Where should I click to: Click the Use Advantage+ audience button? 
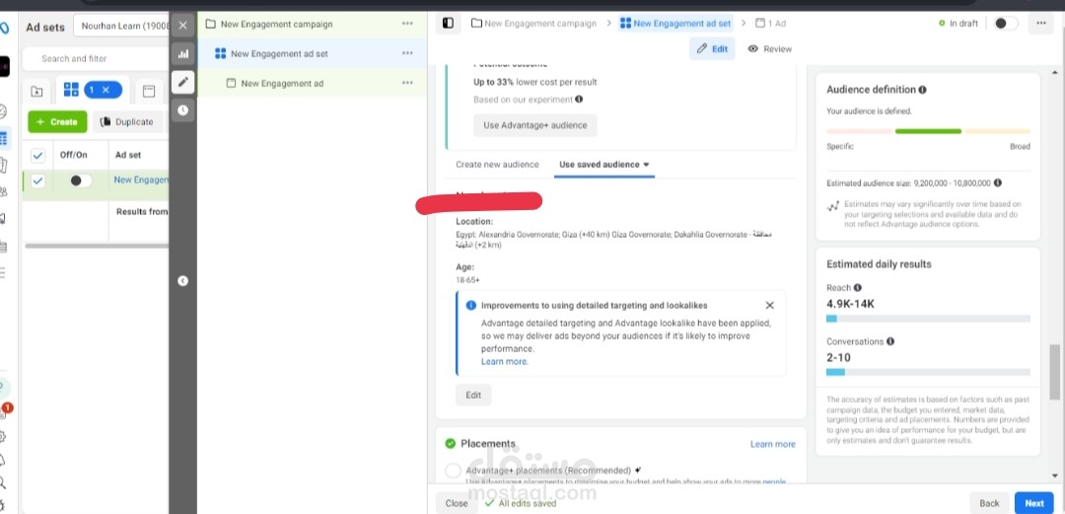click(535, 125)
